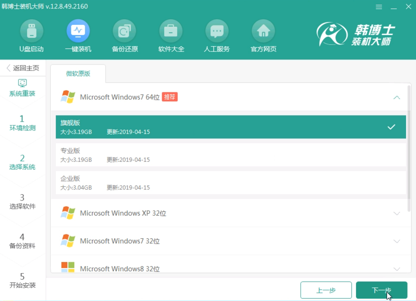Go to step 5 开始安装
Viewport: 416px width, 301px height.
(22, 280)
